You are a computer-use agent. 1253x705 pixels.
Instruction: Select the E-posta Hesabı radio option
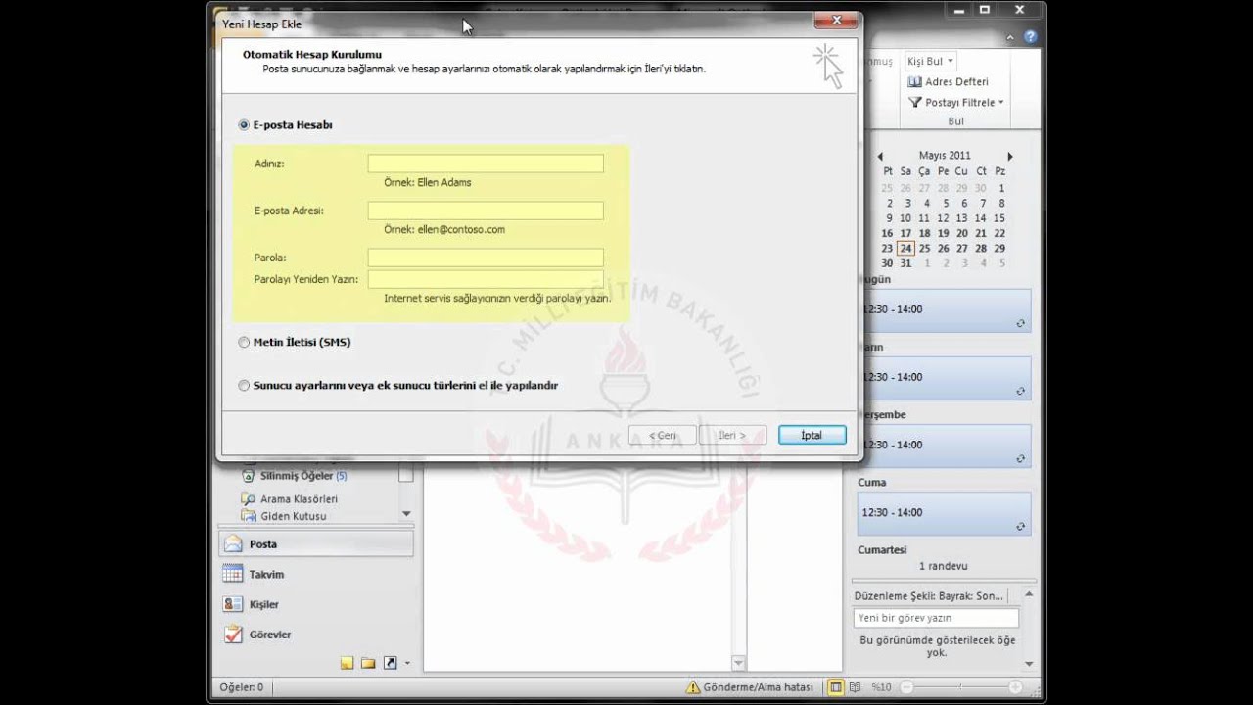pyautogui.click(x=244, y=125)
